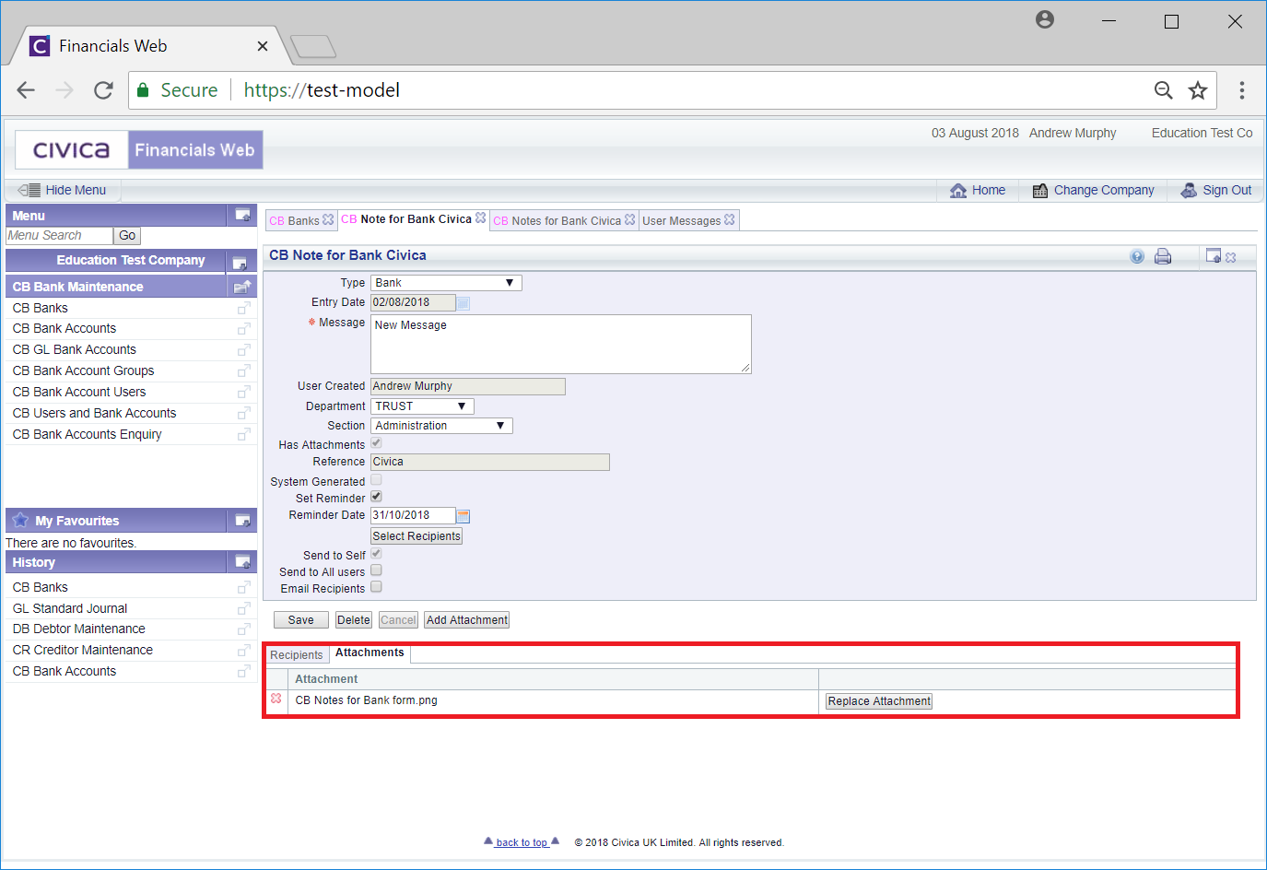Click the Education Test Company panel icon
1267x870 pixels.
pos(240,262)
